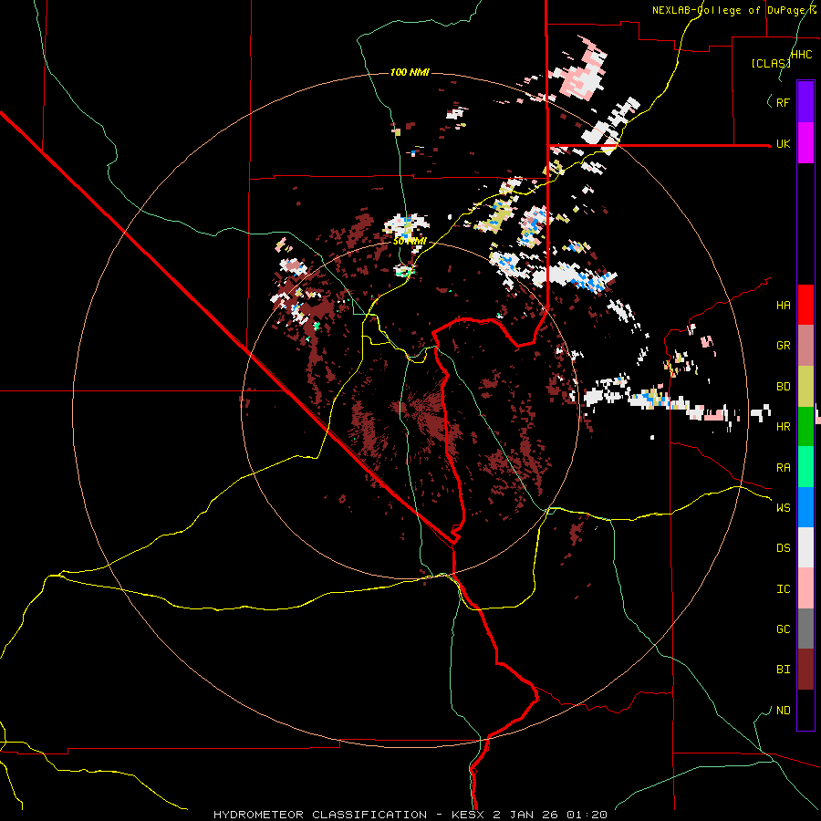This screenshot has width=821, height=821.
Task: Click the RA light-green legend swatch
Action: (805, 467)
